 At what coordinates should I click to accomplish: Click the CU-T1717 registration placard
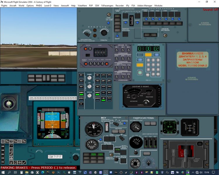pos(55,157)
